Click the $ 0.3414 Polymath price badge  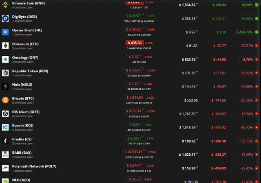click(135, 166)
